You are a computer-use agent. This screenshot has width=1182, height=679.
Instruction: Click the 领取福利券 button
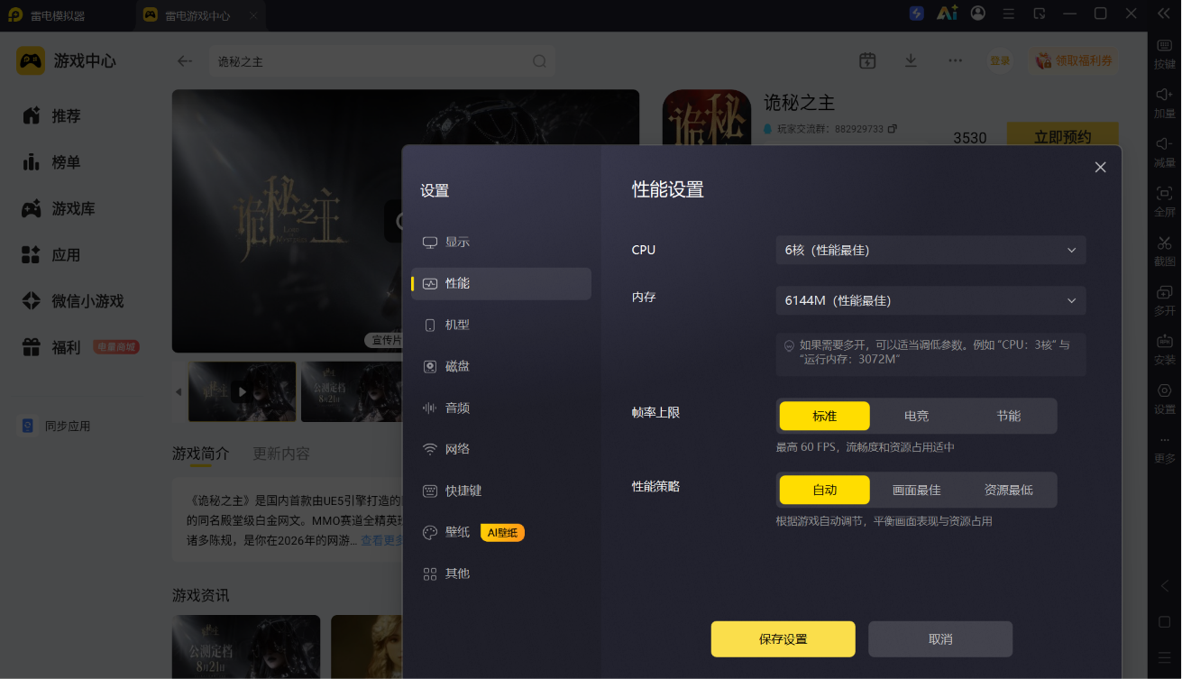(x=1073, y=60)
